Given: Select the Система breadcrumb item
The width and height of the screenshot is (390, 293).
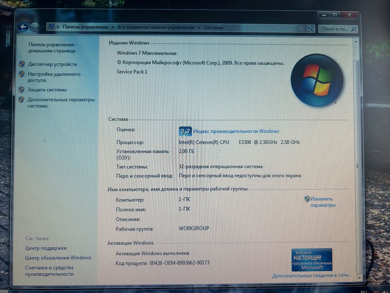Looking at the screenshot, I should (x=213, y=27).
